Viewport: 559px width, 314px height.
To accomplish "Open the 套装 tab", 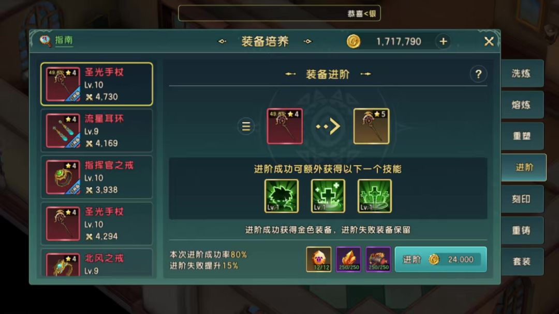I will [522, 261].
